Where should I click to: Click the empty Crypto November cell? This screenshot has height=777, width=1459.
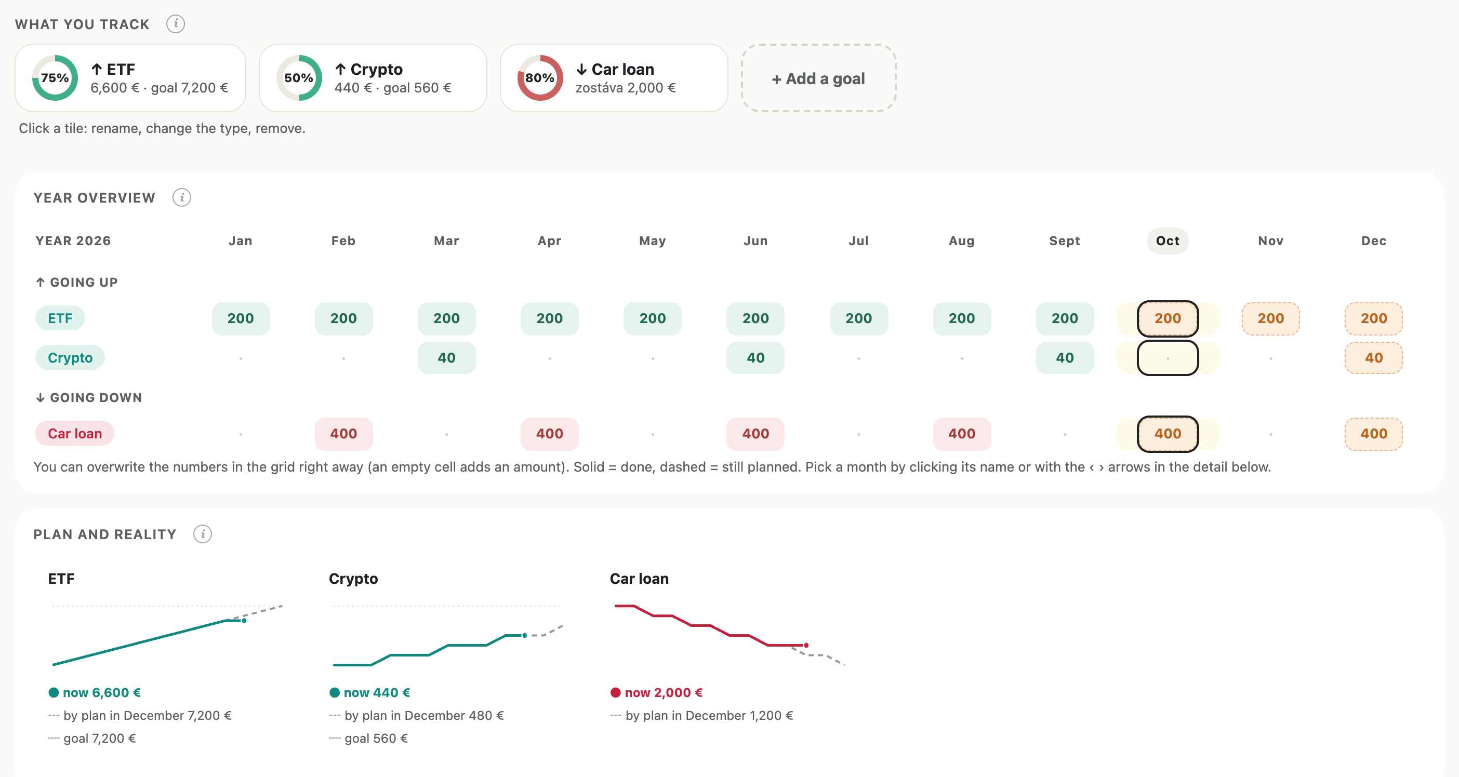[x=1271, y=358]
